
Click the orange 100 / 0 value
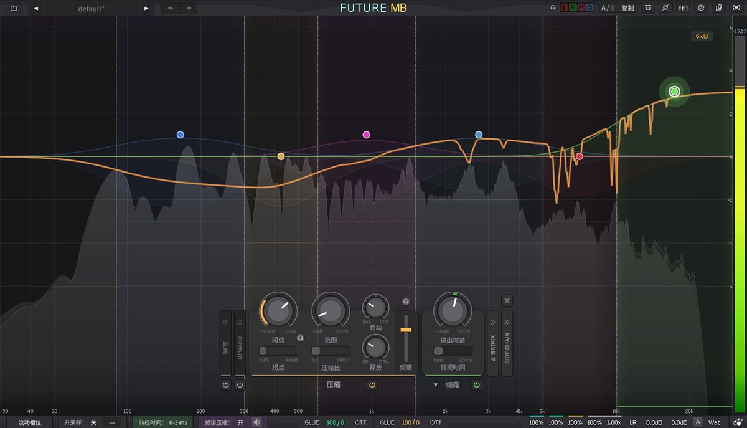[411, 422]
